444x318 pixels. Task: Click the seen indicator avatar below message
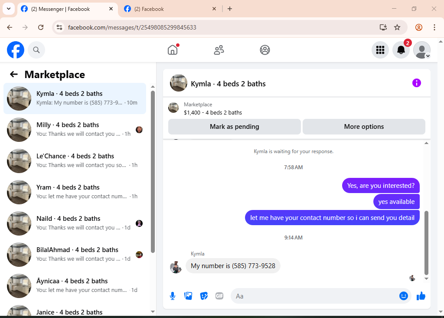(412, 278)
